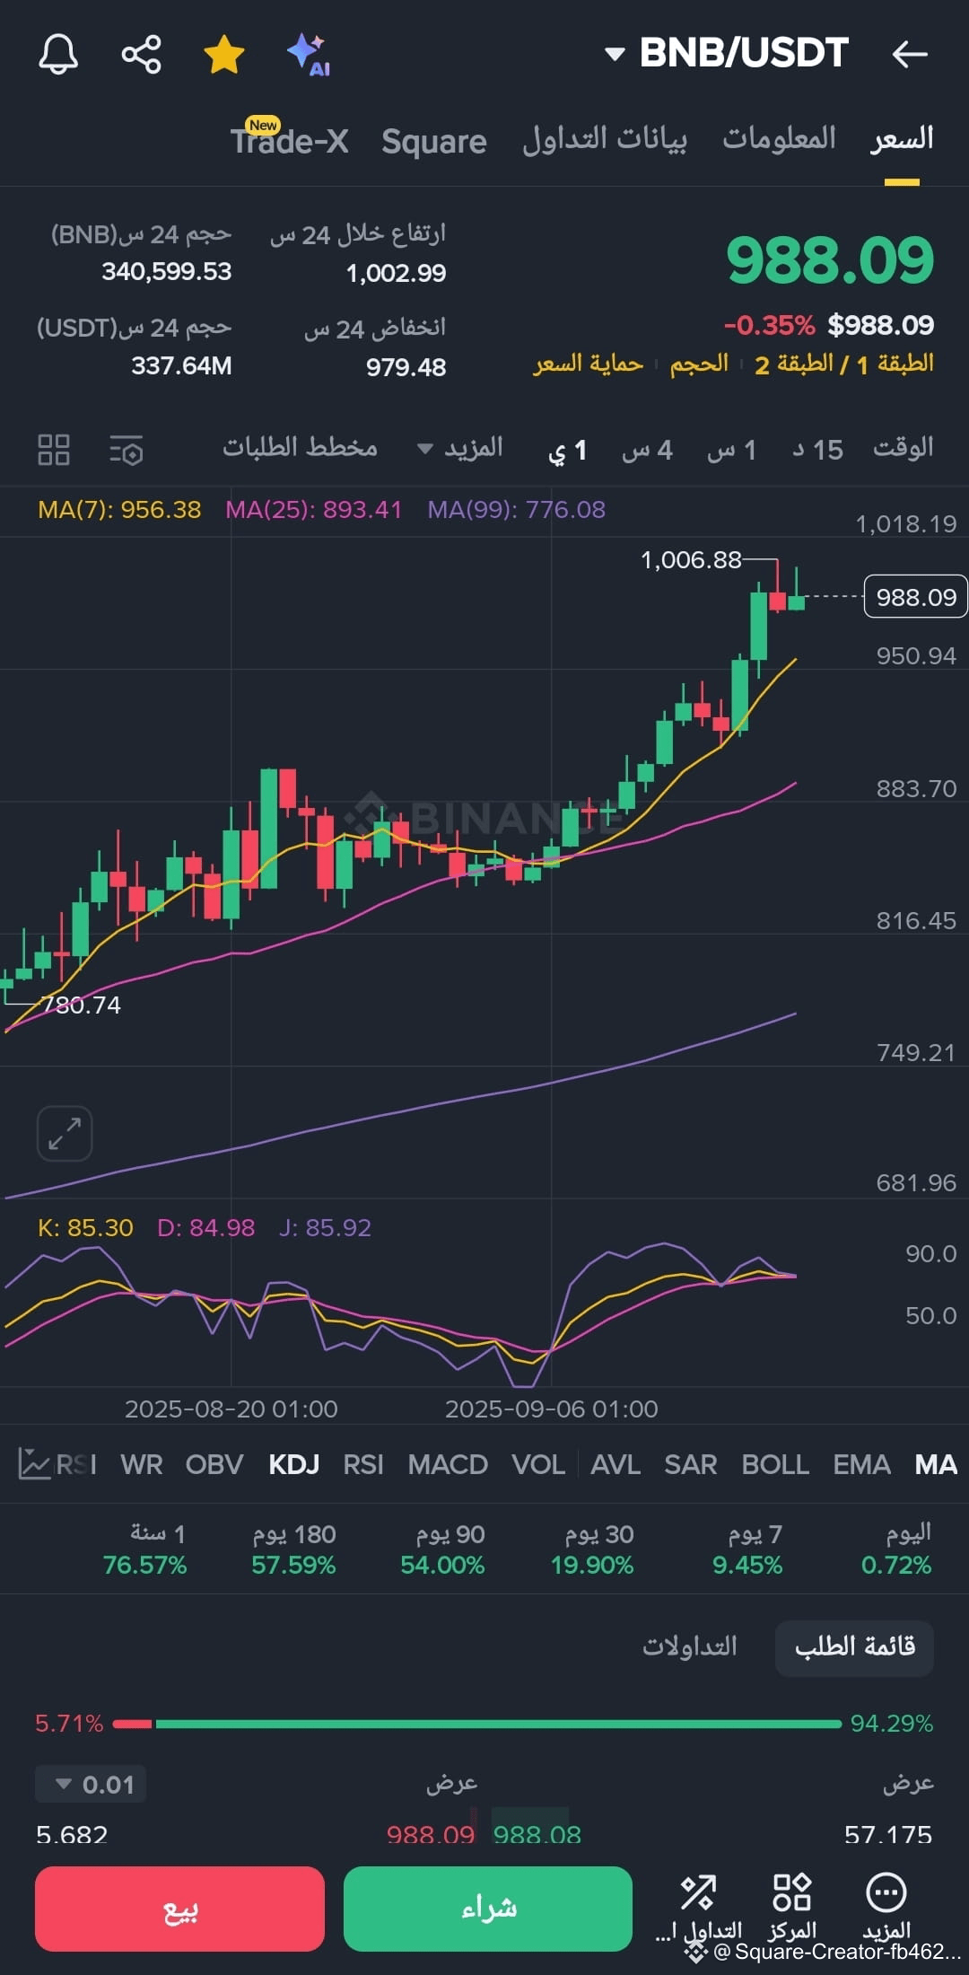Select the قائمة الطلب order book tab

coord(854,1646)
